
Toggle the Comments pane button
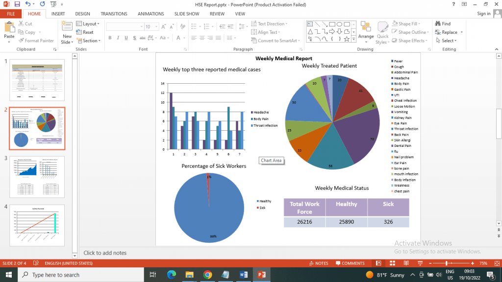pos(350,263)
